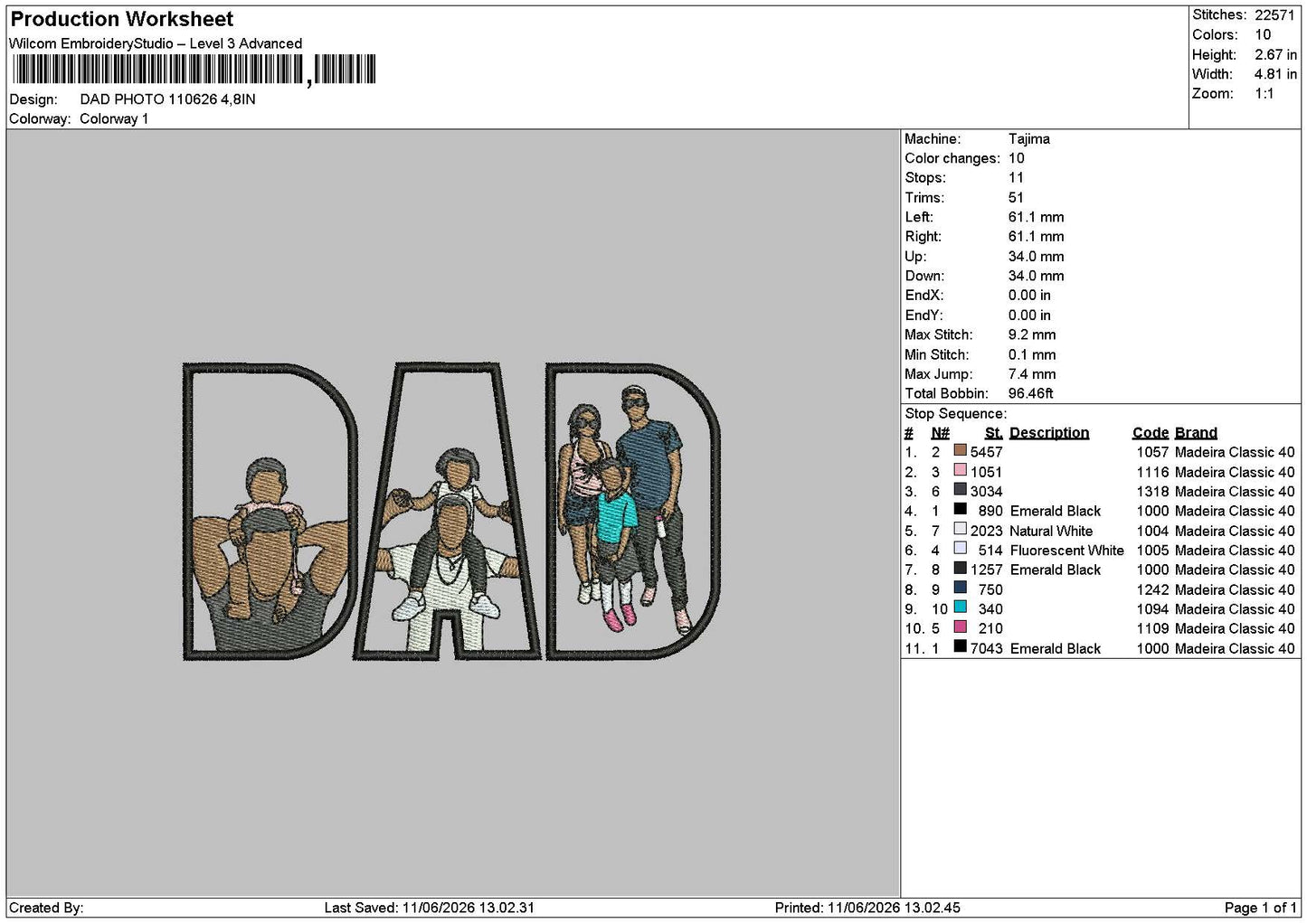Click the Max Jump value 7.4 mm

click(x=1032, y=374)
